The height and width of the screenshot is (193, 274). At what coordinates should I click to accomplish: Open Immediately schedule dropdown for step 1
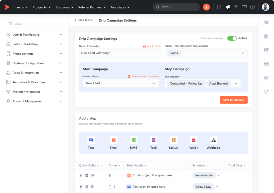(x=219, y=175)
